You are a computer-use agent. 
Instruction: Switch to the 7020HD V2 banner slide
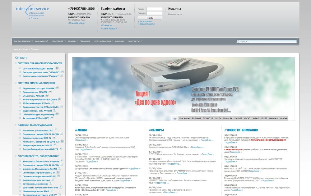pos(208,119)
